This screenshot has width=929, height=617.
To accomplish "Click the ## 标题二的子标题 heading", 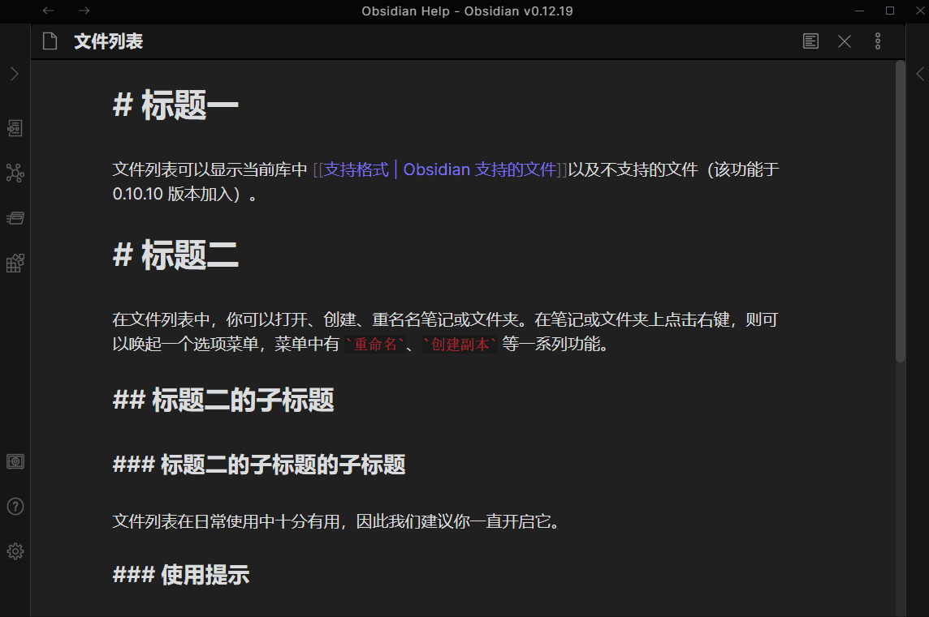I will (x=223, y=400).
